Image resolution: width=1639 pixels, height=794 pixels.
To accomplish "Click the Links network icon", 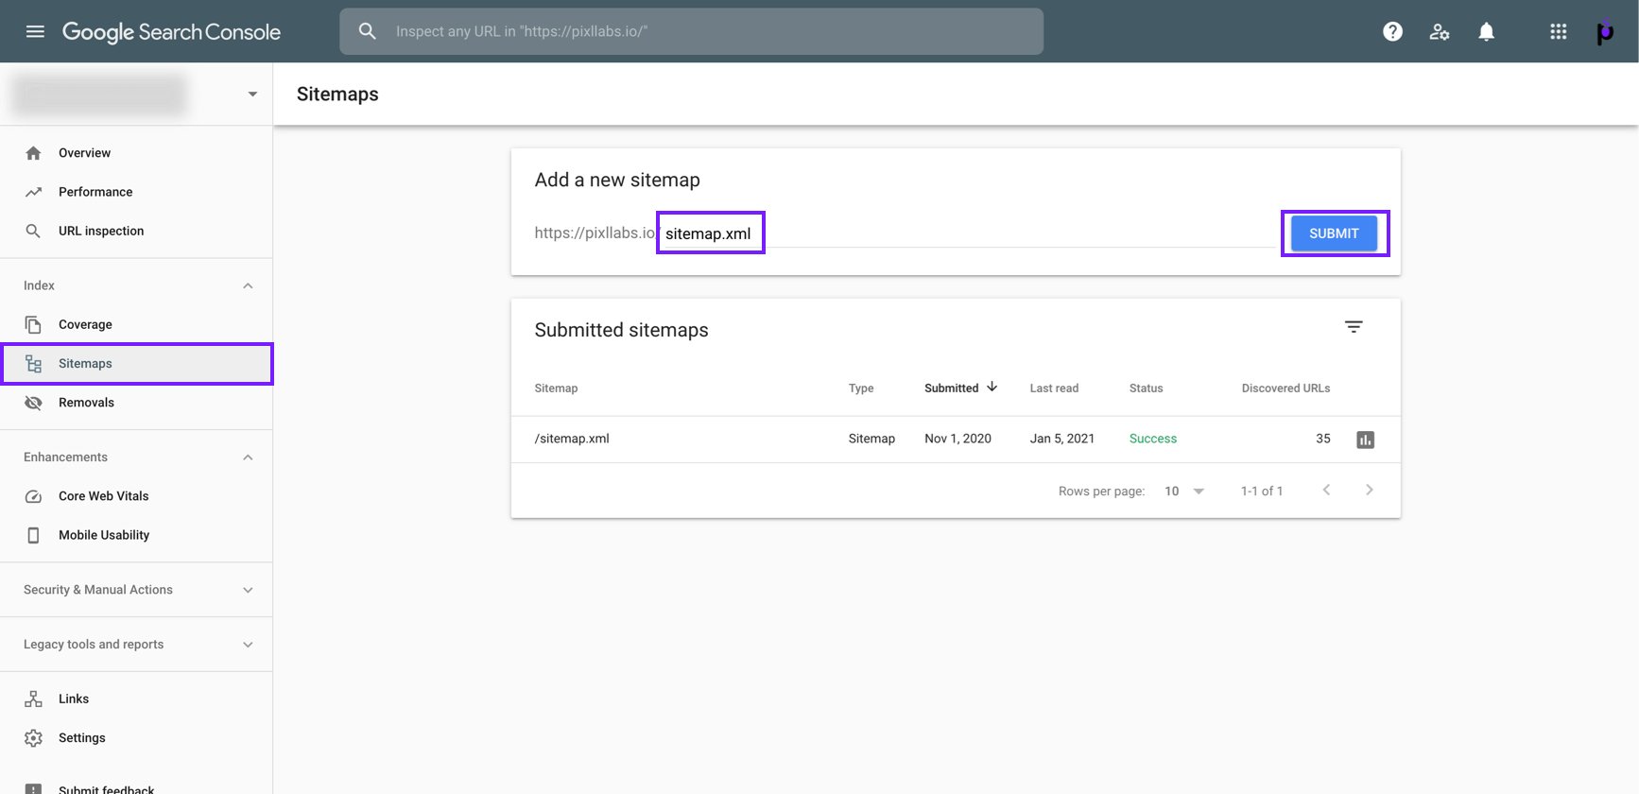I will coord(33,699).
